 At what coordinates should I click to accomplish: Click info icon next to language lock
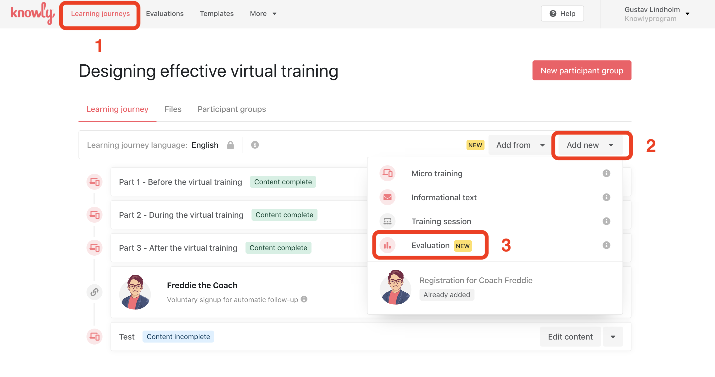[x=255, y=145]
